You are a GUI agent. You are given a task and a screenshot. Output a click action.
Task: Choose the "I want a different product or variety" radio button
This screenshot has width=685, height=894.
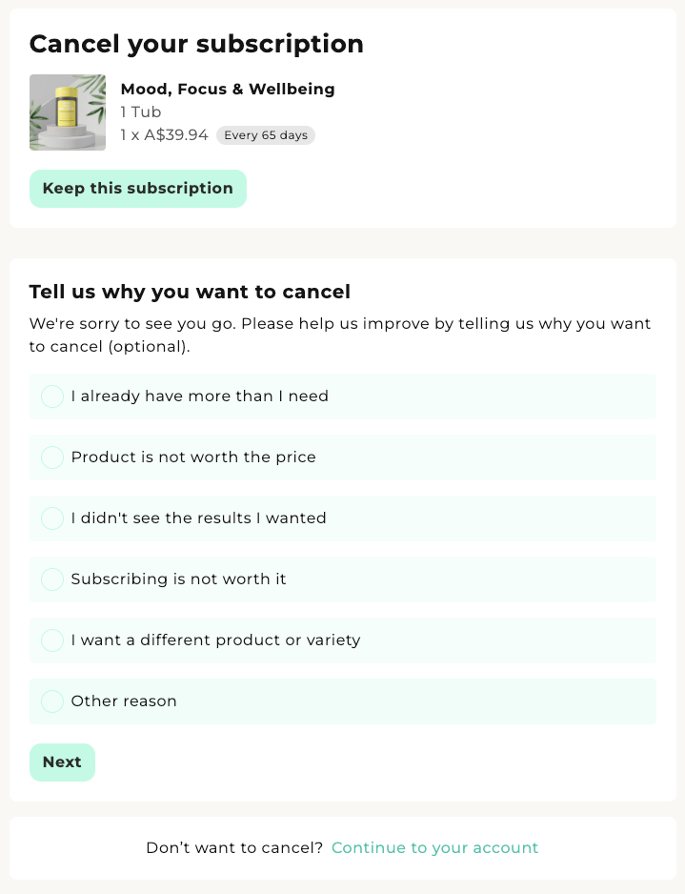pos(52,640)
